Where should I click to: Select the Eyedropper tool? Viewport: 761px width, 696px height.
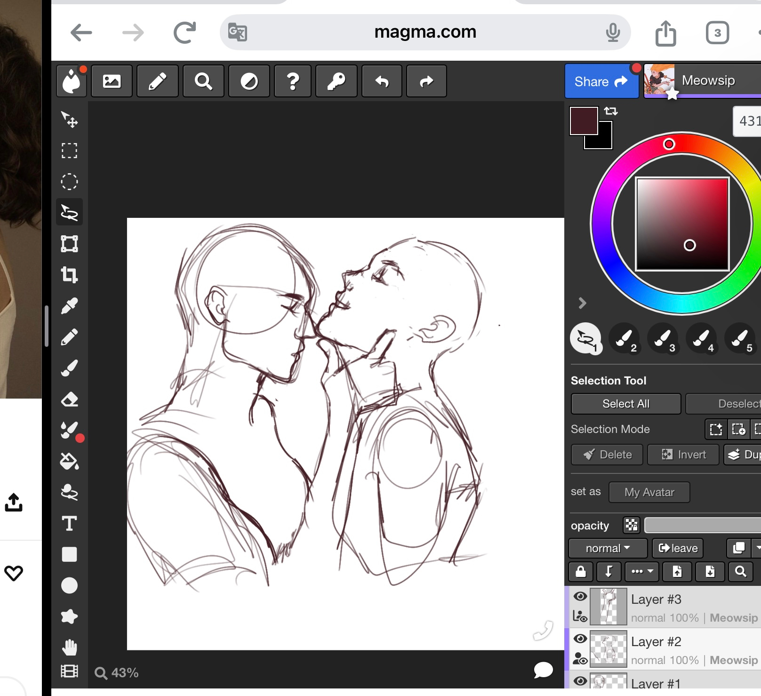[69, 306]
